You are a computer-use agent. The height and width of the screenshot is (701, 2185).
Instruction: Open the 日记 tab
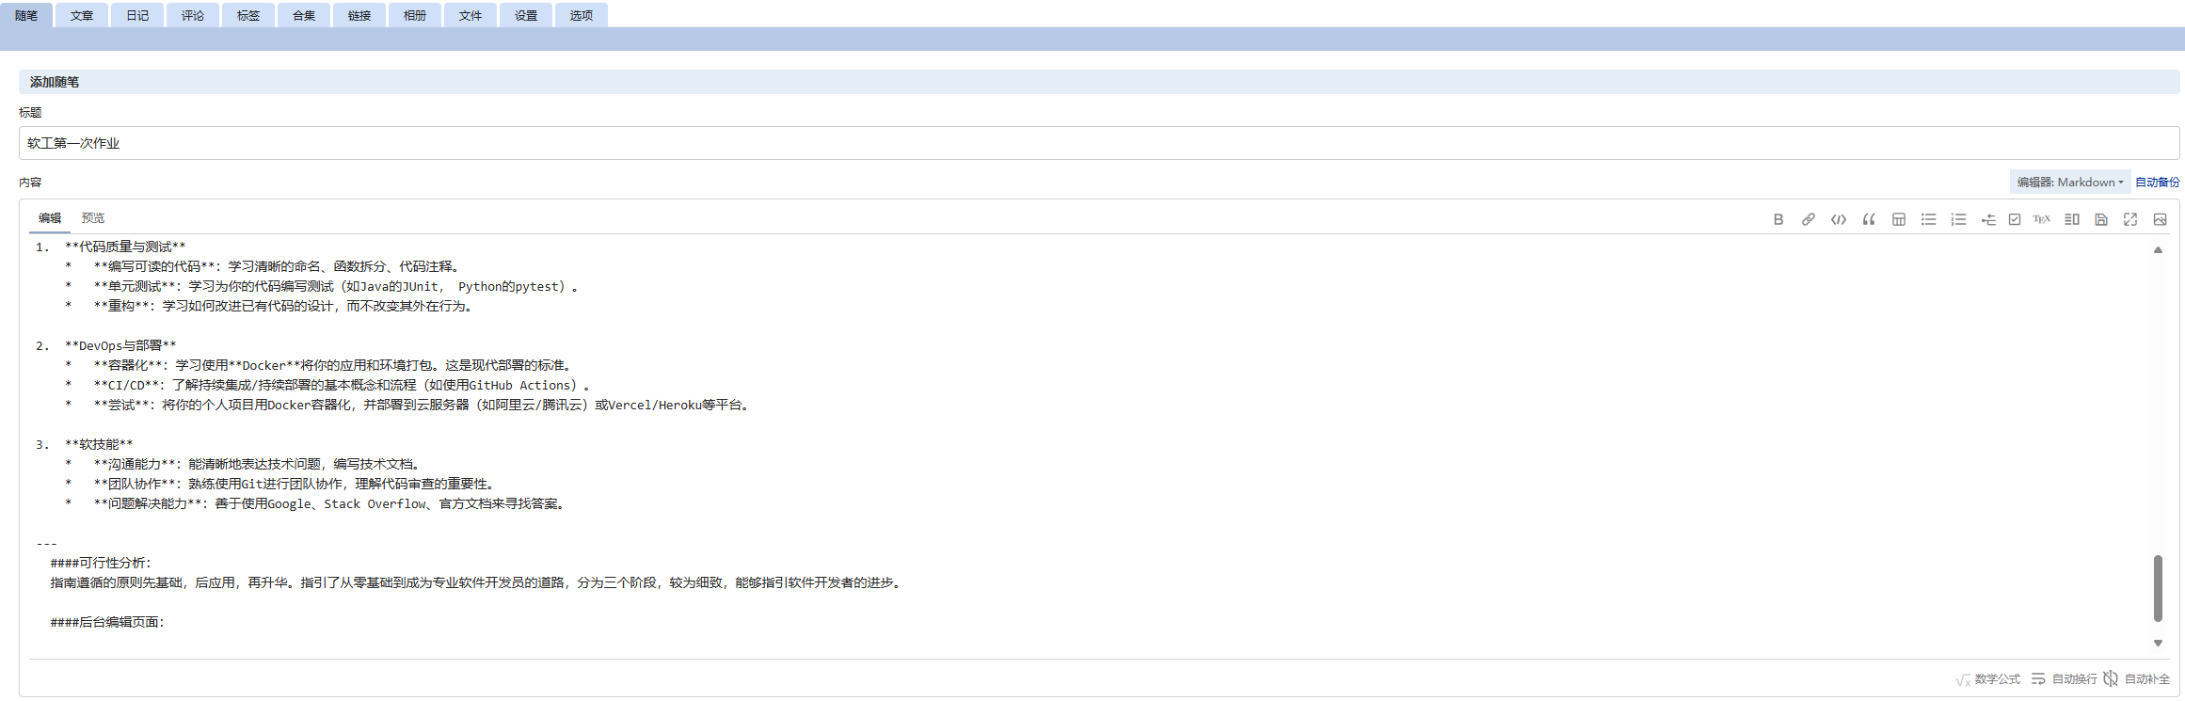137,15
